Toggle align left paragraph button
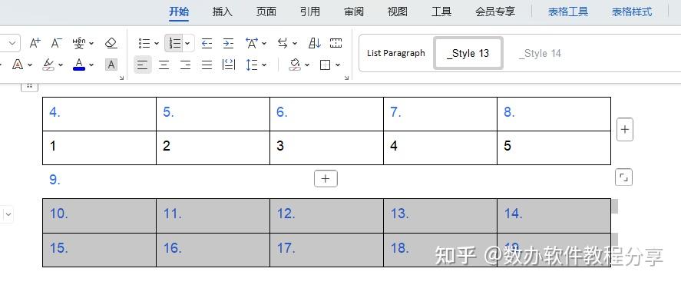This screenshot has width=681, height=285. point(143,65)
